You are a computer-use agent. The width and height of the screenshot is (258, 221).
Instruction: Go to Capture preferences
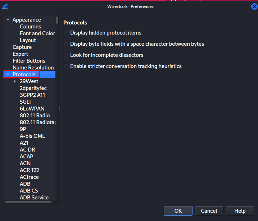(22, 47)
